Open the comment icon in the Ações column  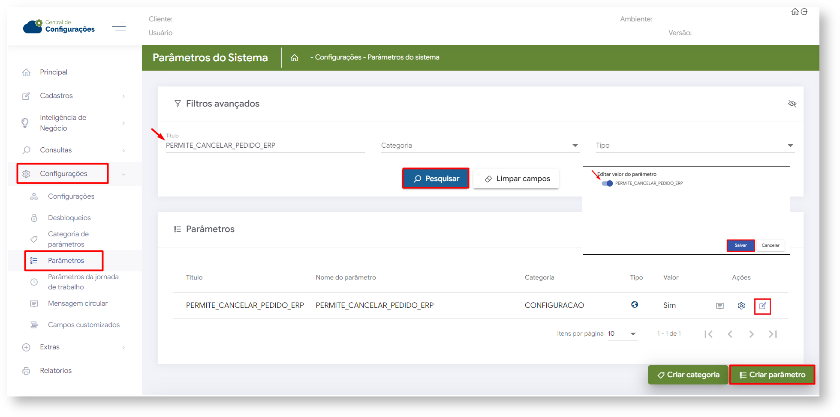(x=720, y=306)
